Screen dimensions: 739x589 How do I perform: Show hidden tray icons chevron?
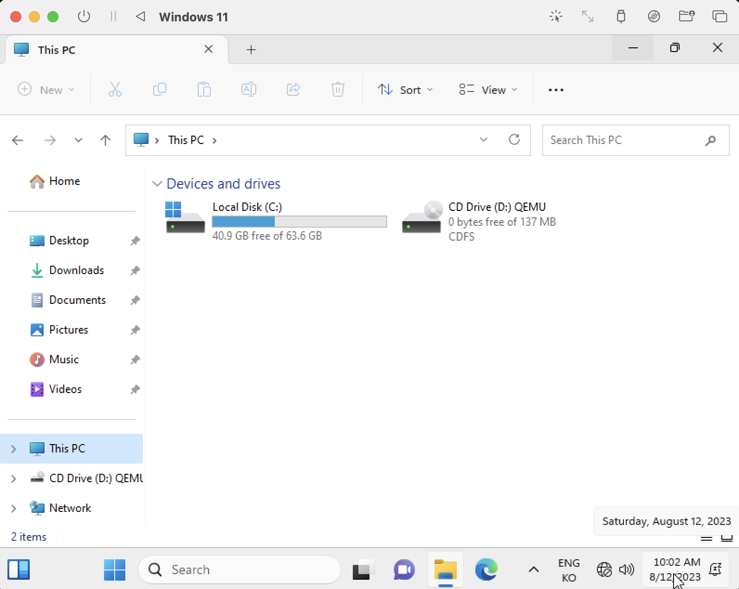[x=533, y=569]
